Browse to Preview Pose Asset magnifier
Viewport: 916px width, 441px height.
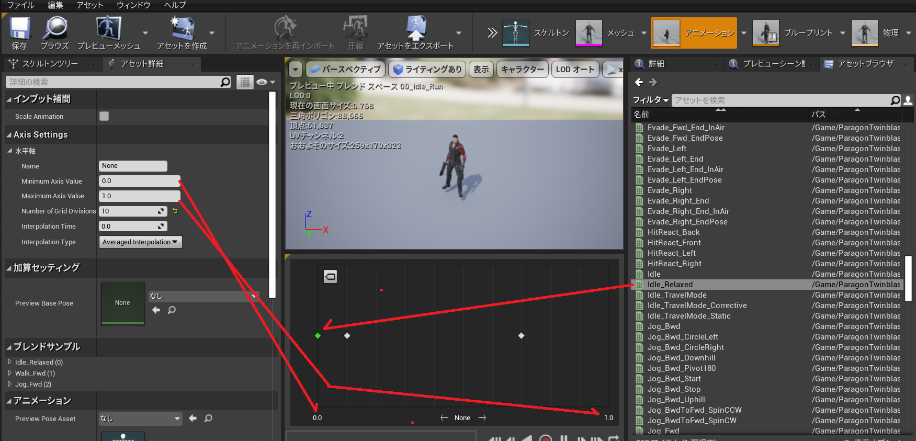point(208,418)
